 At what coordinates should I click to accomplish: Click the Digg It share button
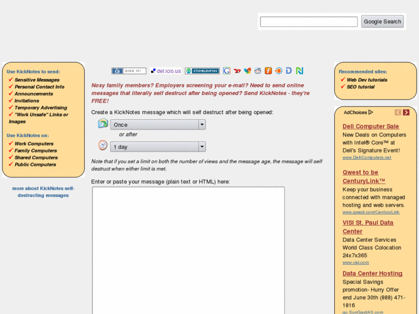[x=129, y=71]
